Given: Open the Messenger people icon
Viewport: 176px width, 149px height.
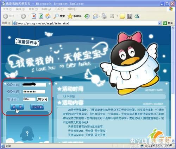Looking at the screenshot, I should coord(137,16).
